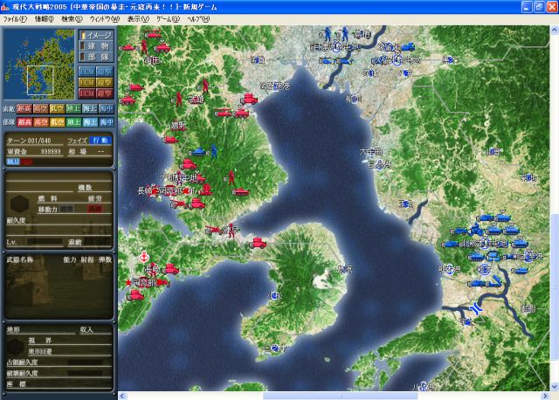Toggle 低空 in the 索敵 row
The height and width of the screenshot is (400, 559).
click(57, 109)
